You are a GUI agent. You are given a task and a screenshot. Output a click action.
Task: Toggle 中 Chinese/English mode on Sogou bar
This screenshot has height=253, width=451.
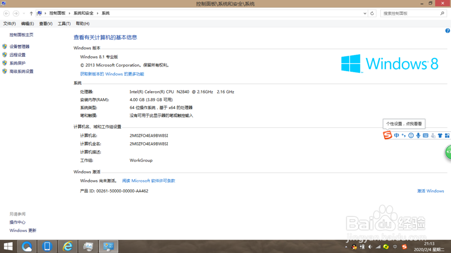396,135
